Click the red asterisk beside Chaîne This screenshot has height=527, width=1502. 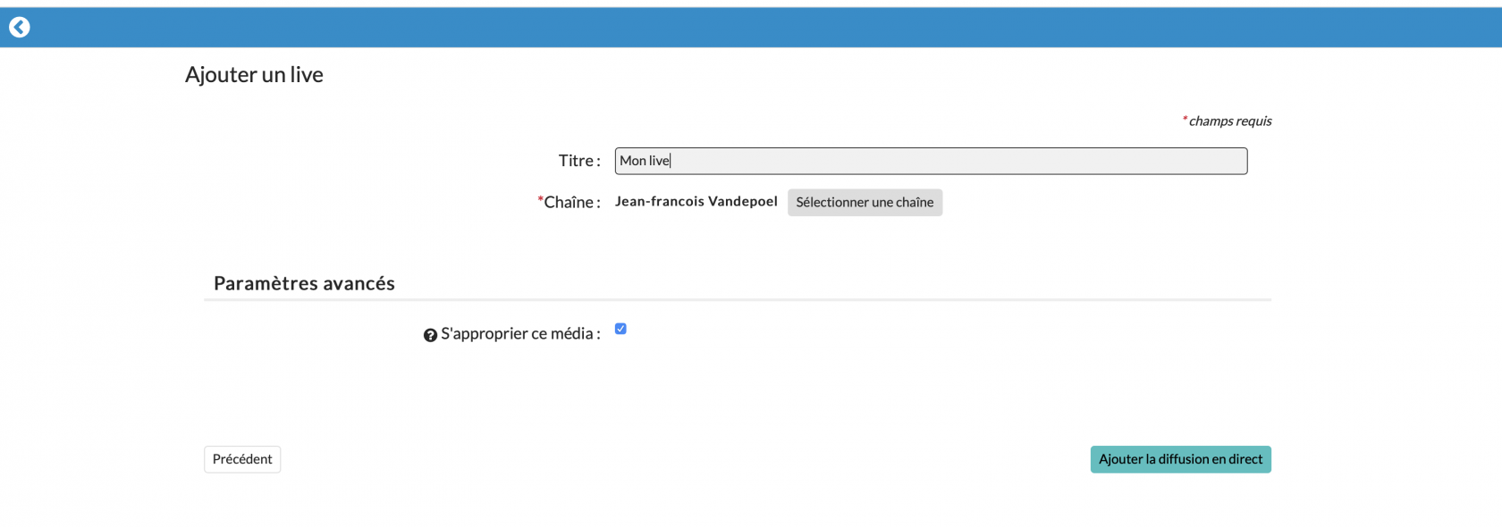540,199
